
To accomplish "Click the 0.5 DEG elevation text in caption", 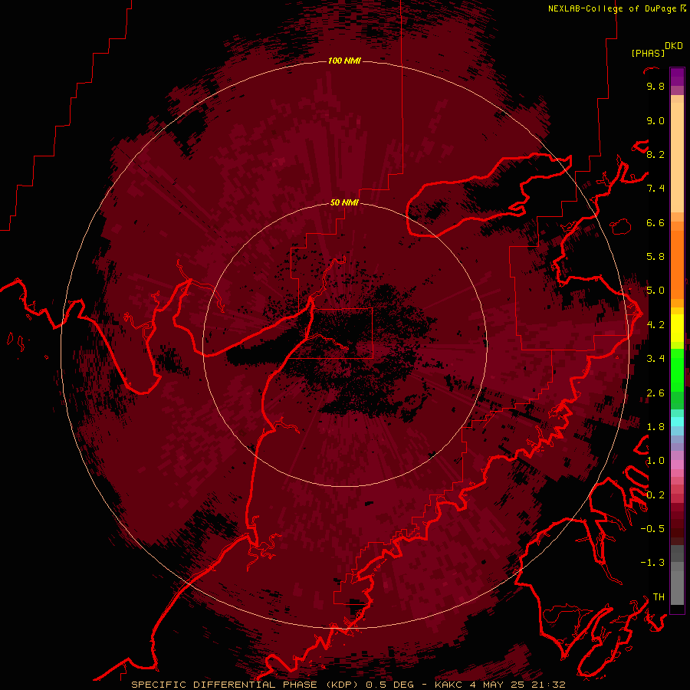I will [x=390, y=685].
